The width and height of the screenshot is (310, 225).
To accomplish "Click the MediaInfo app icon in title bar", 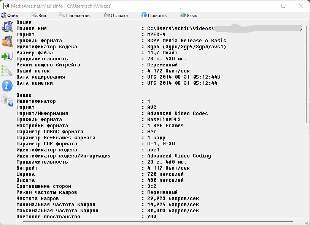I will 6,6.
